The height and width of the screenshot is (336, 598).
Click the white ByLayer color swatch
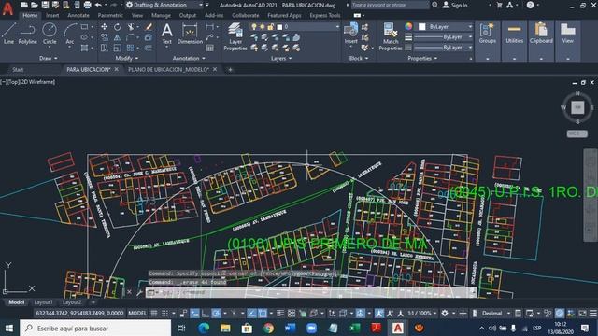421,27
